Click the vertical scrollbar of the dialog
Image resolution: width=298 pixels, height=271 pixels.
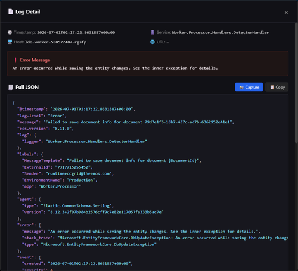296,83
